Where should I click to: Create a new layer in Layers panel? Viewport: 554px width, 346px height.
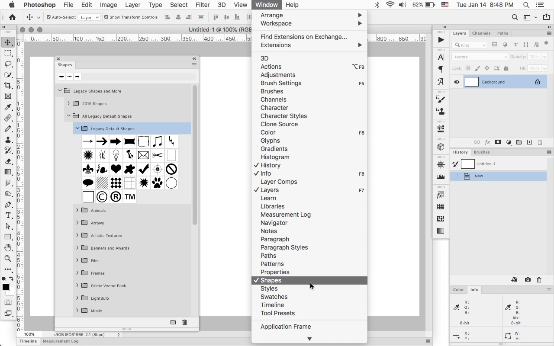pos(529,142)
